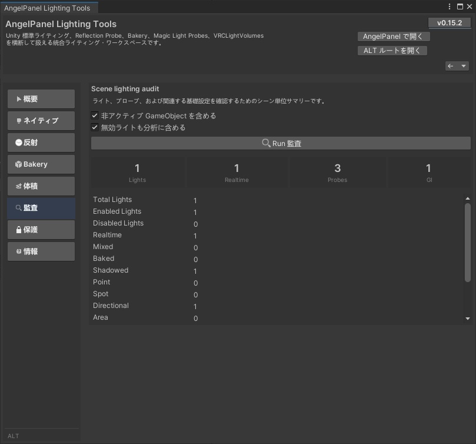Select the Probes summary card
The height and width of the screenshot is (444, 476).
tap(337, 171)
